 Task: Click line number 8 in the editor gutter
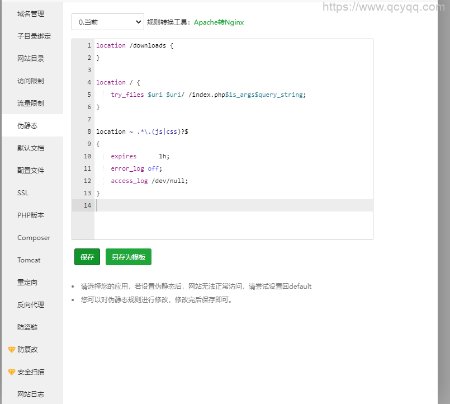(88, 131)
